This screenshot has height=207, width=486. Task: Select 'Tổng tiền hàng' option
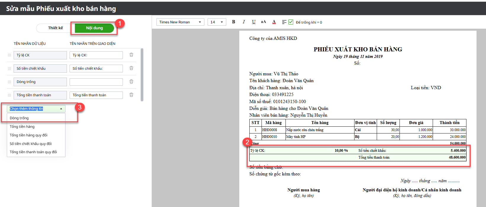tap(22, 127)
